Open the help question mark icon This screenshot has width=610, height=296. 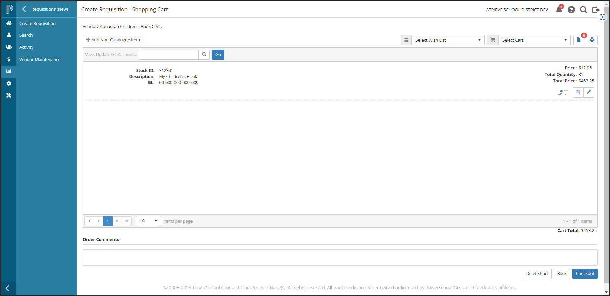click(571, 10)
